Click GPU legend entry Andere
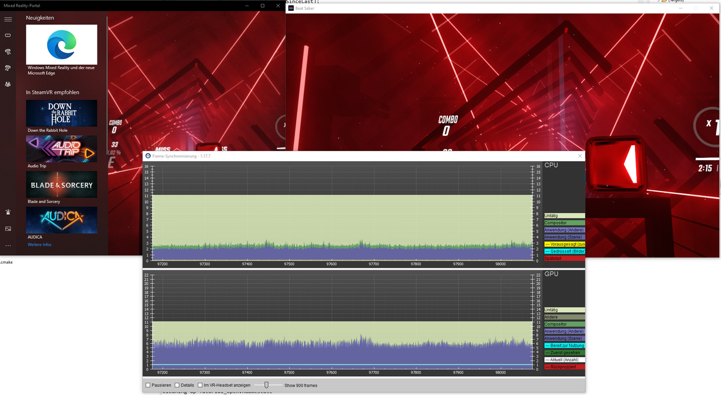Image resolution: width=721 pixels, height=395 pixels. coord(564,317)
